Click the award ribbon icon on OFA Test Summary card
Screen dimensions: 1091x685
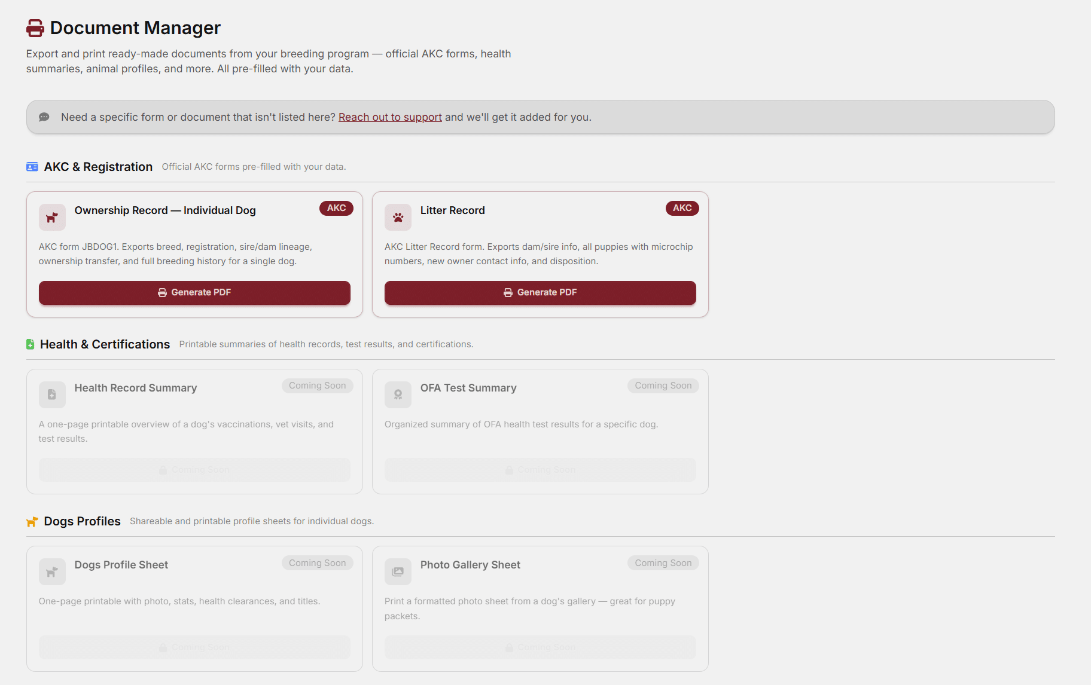click(398, 395)
